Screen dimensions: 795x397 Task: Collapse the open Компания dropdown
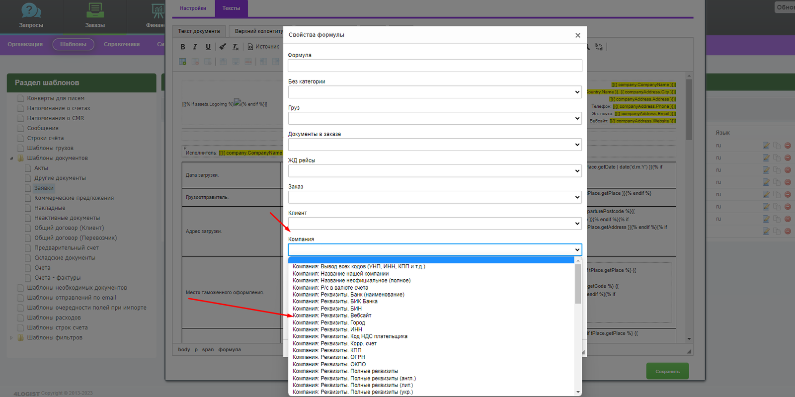tap(435, 250)
